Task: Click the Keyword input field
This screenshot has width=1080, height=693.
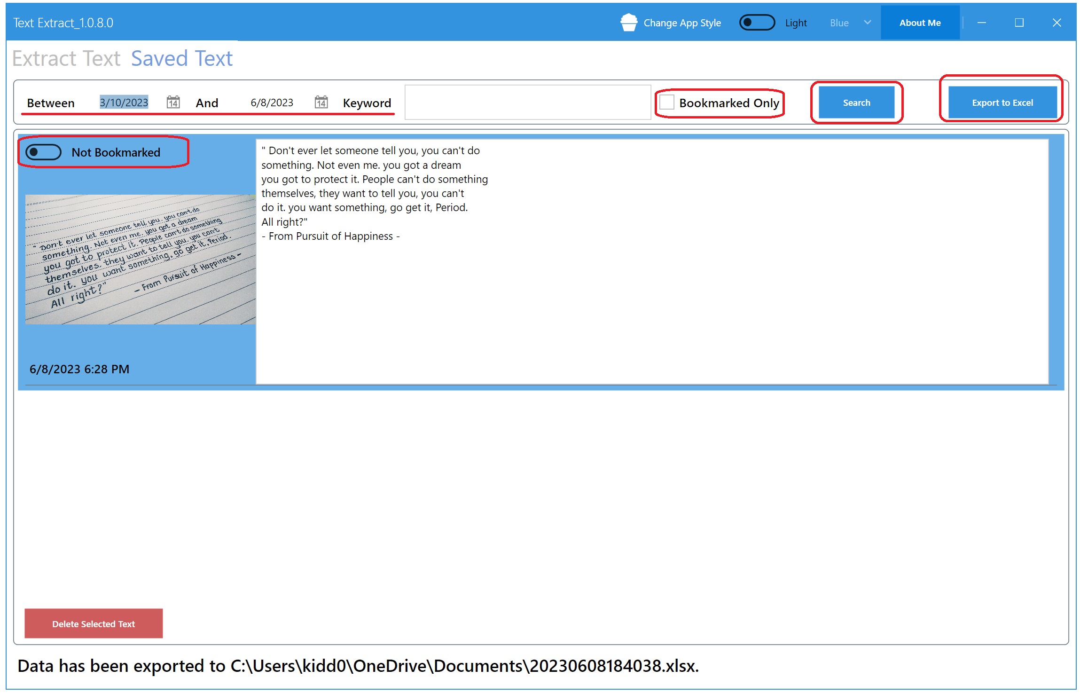Action: click(x=527, y=102)
